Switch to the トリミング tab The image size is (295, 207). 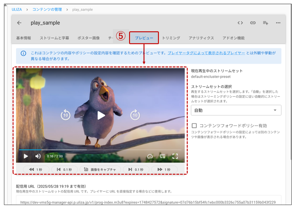click(171, 38)
